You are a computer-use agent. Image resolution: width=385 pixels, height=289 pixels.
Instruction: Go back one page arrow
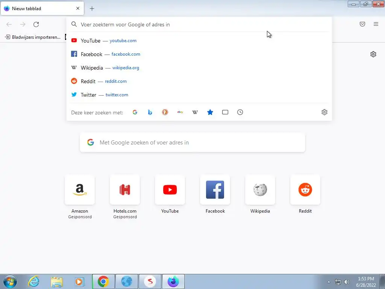(x=9, y=24)
